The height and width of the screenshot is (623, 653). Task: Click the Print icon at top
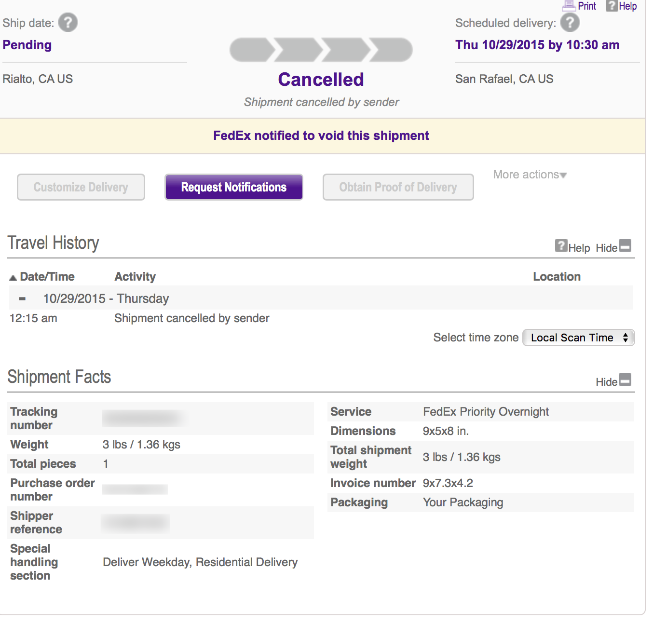[x=569, y=6]
